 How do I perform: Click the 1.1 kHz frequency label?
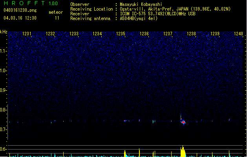3,51
